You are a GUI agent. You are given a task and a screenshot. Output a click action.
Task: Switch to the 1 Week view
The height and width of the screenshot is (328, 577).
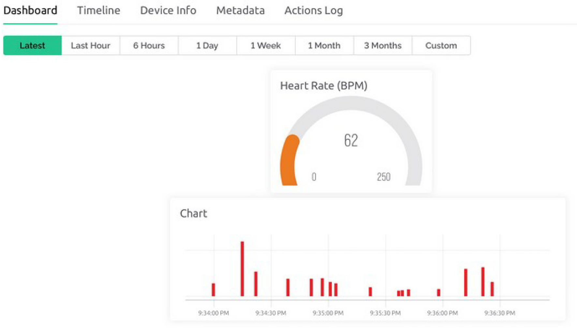[x=266, y=46]
